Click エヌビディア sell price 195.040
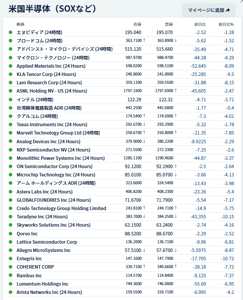Image resolution: width=243 pixels, height=300 pixels. click(x=133, y=32)
